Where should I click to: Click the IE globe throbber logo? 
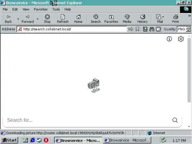(186, 9)
